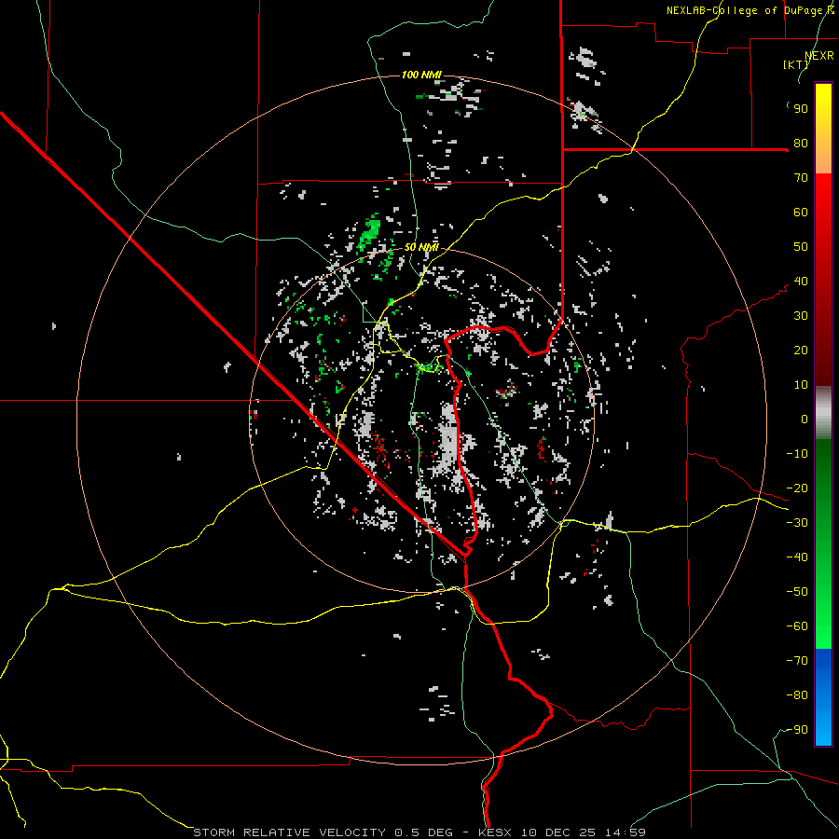
Task: Select the positive "80" scale value
Action: tap(801, 144)
